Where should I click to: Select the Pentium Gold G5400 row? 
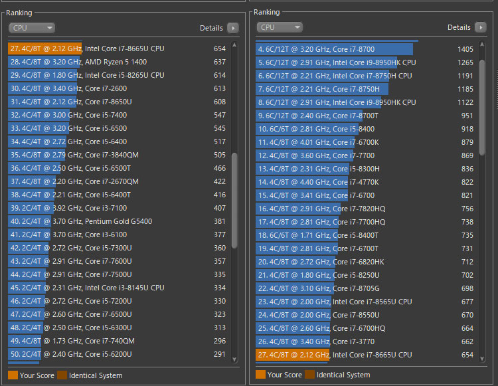(118, 221)
